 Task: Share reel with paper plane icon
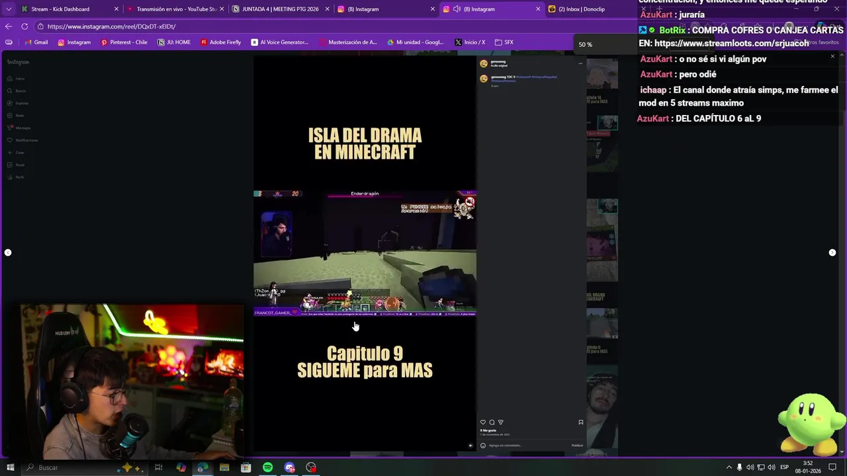click(x=500, y=422)
